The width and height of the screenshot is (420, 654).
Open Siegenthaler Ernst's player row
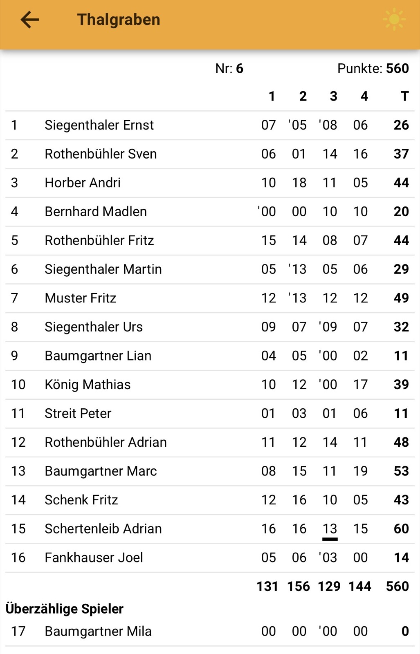click(x=99, y=125)
